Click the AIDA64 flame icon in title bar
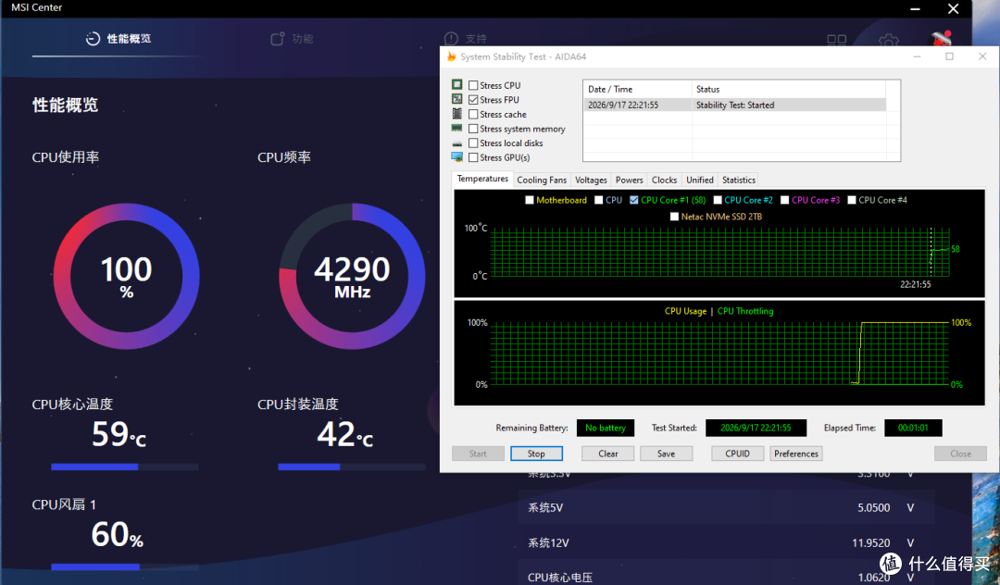Image resolution: width=1000 pixels, height=585 pixels. 452,56
